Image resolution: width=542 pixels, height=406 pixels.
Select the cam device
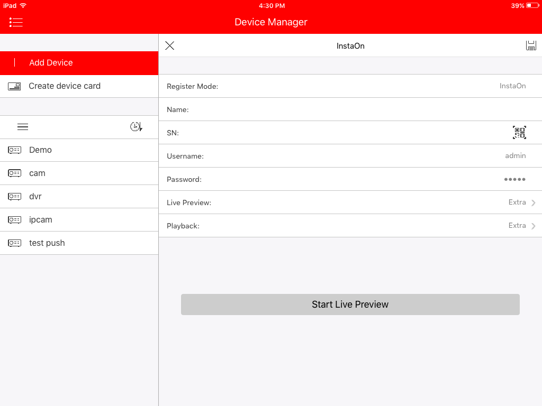tap(79, 173)
